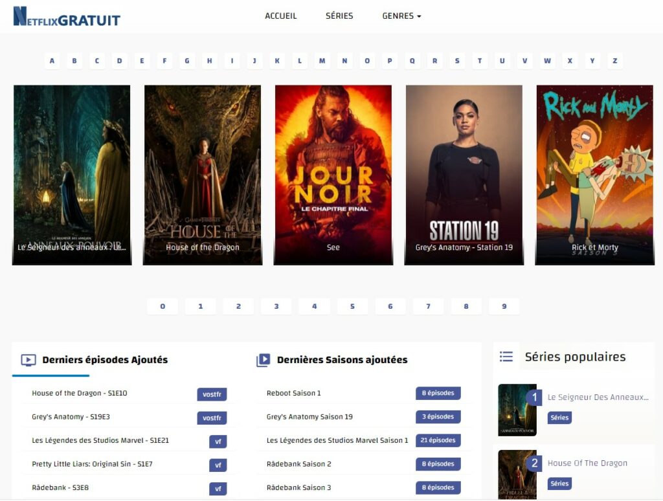The width and height of the screenshot is (663, 501).
Task: Open Le Seigneur Des Anneaux popular link
Action: [598, 397]
